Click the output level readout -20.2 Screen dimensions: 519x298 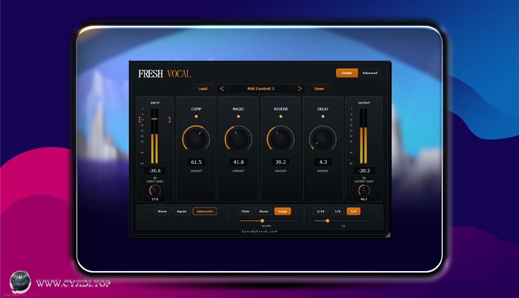click(364, 171)
